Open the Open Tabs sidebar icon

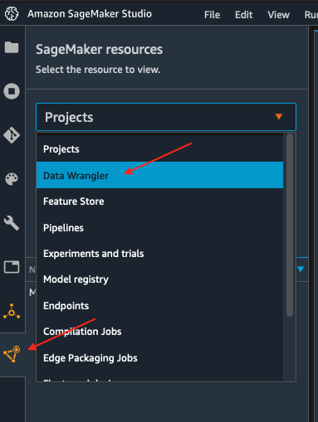(12, 267)
